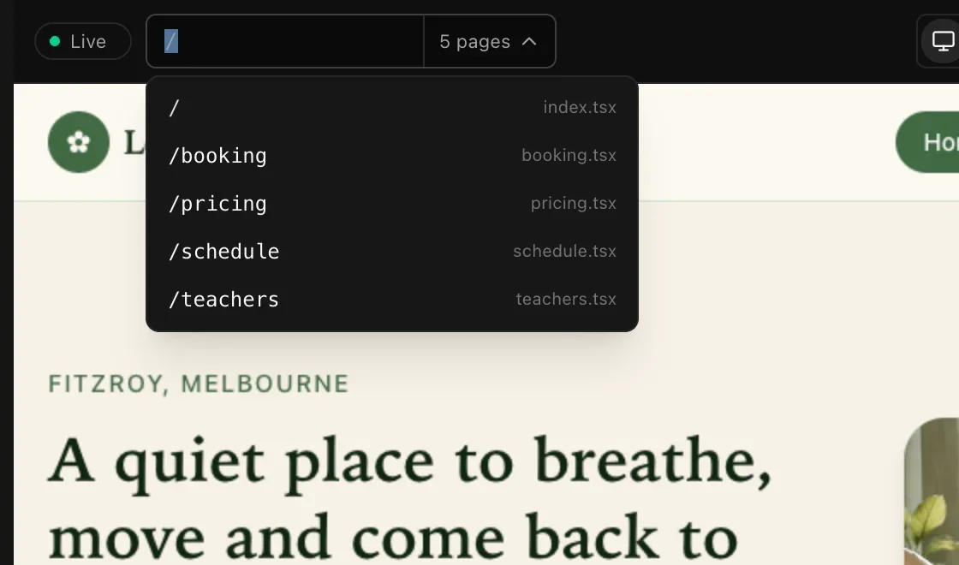
Task: Click the green Live indicator dot
Action: point(55,41)
